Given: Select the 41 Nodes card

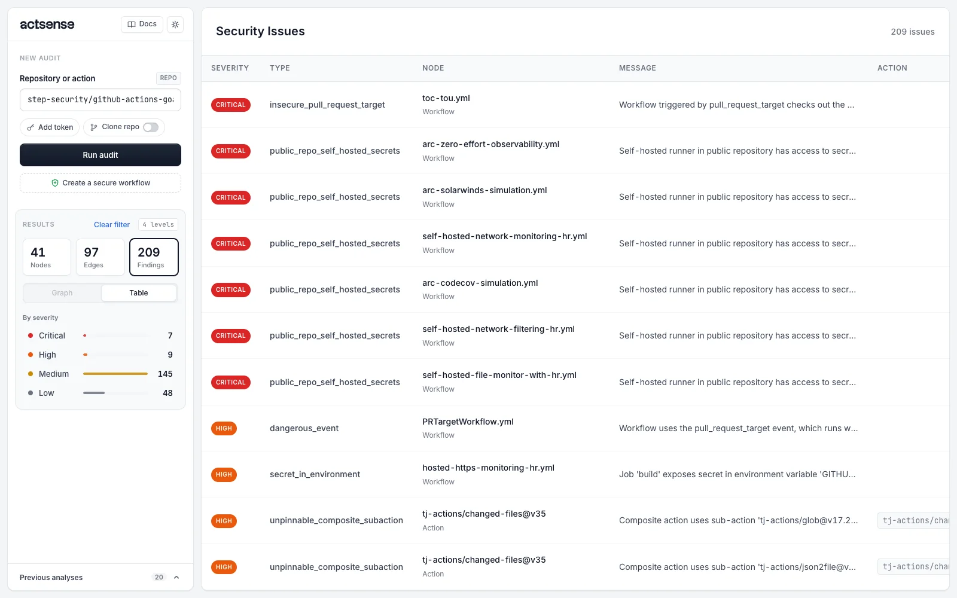Looking at the screenshot, I should pos(47,257).
